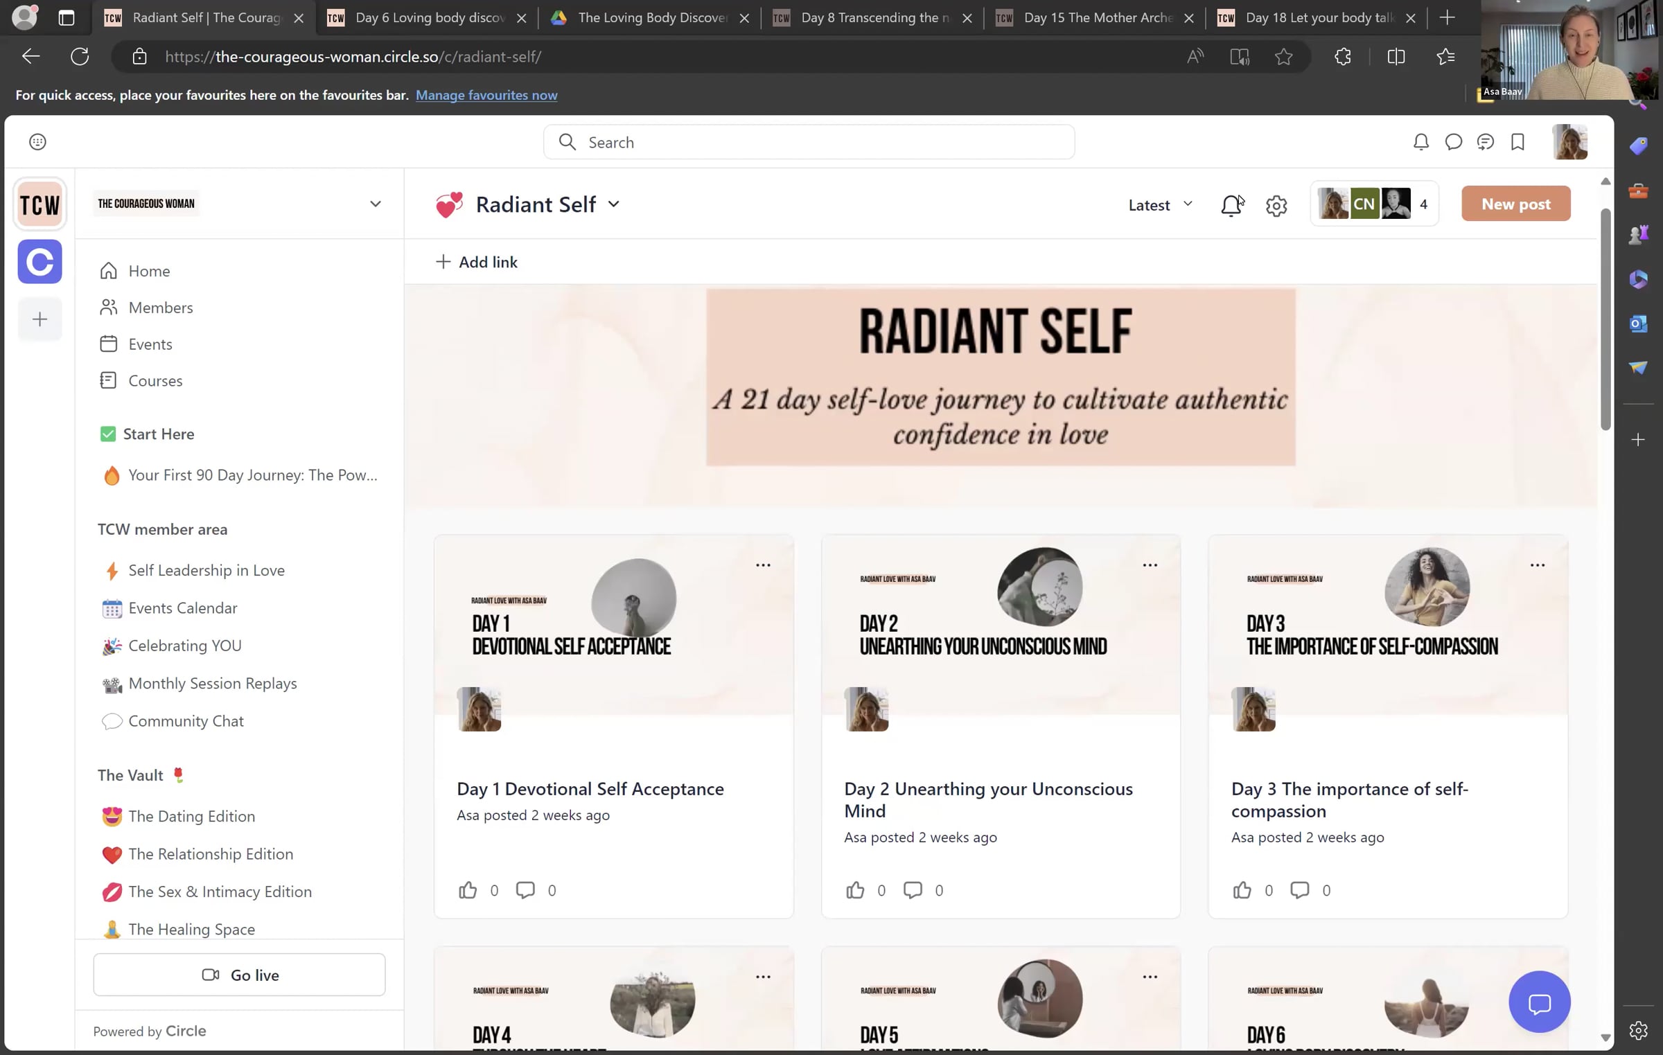1663x1055 pixels.
Task: Open comments on Day 3 post
Action: click(1299, 890)
